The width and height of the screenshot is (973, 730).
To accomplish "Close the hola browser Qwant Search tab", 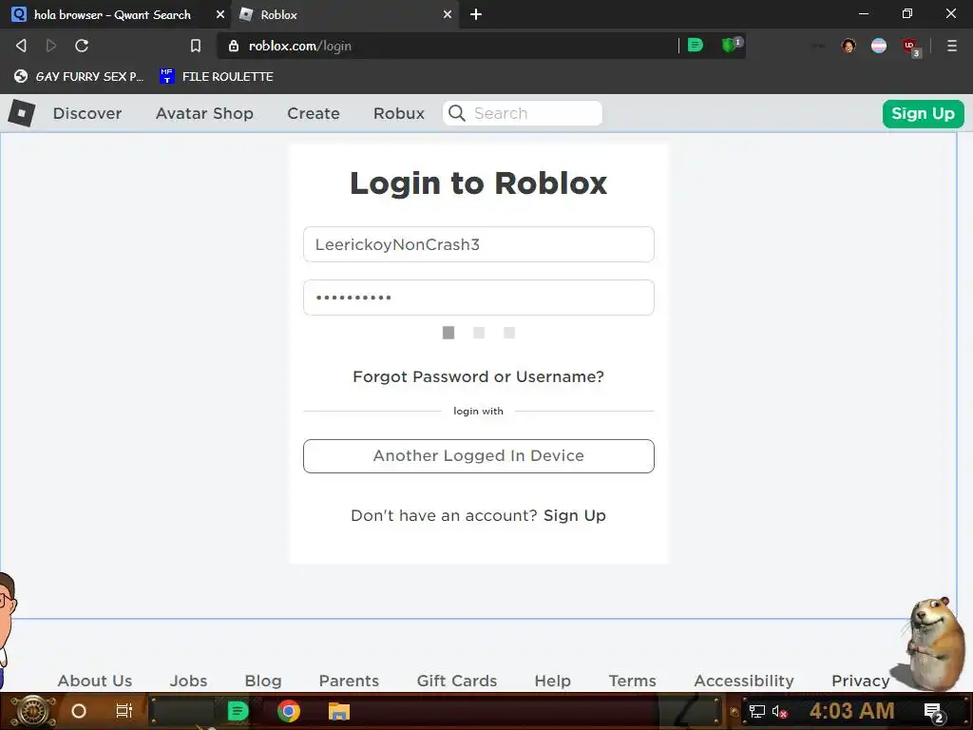I will 220,14.
